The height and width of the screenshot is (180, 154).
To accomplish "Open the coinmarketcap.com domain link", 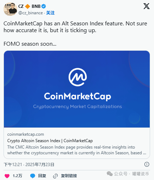I will click(x=26, y=134).
